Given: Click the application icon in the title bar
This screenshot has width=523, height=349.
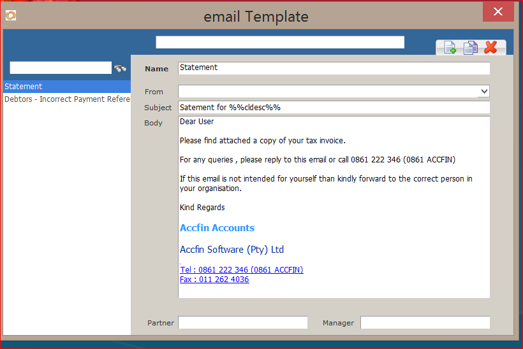Looking at the screenshot, I should pyautogui.click(x=10, y=15).
